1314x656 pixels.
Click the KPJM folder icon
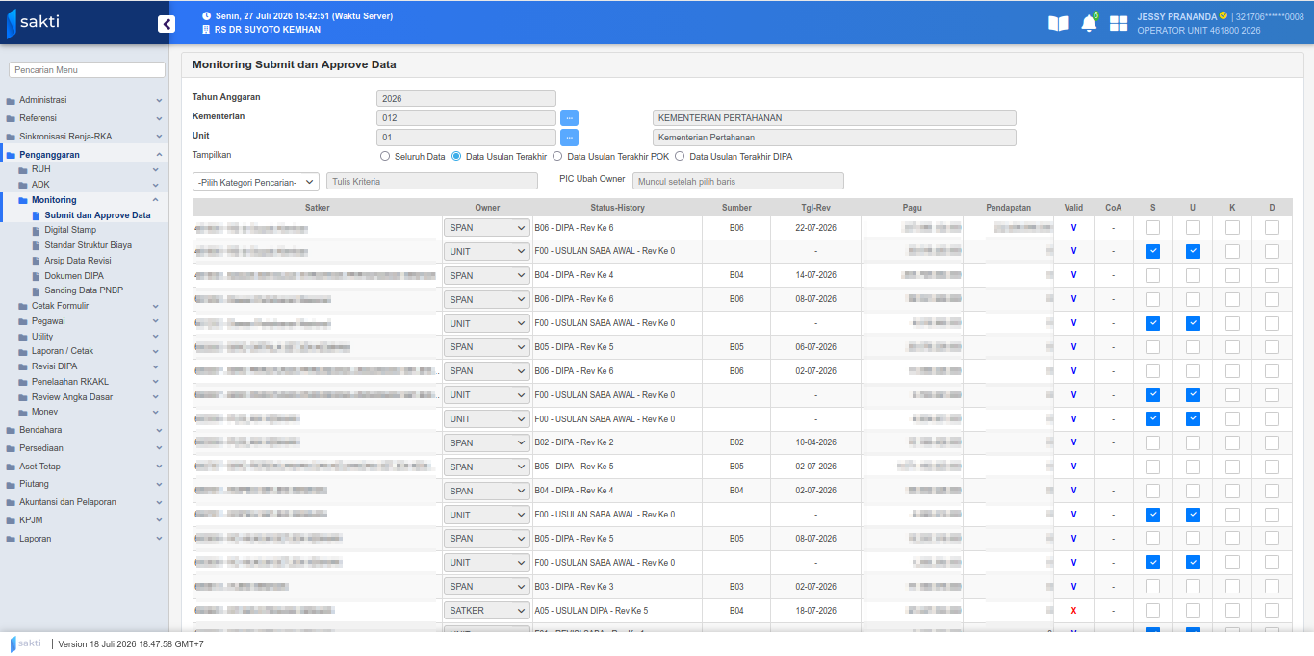click(11, 520)
